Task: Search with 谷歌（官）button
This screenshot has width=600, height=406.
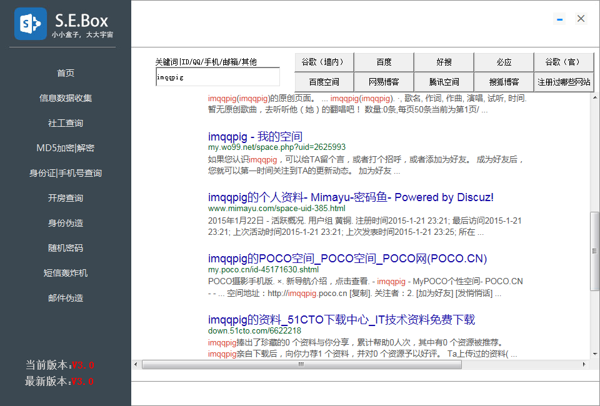Action: [x=564, y=62]
